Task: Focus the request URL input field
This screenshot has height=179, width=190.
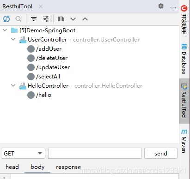Action: click(95, 153)
